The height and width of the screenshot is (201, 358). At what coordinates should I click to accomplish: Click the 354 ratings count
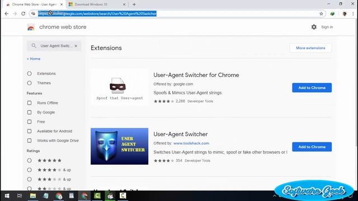click(x=179, y=160)
